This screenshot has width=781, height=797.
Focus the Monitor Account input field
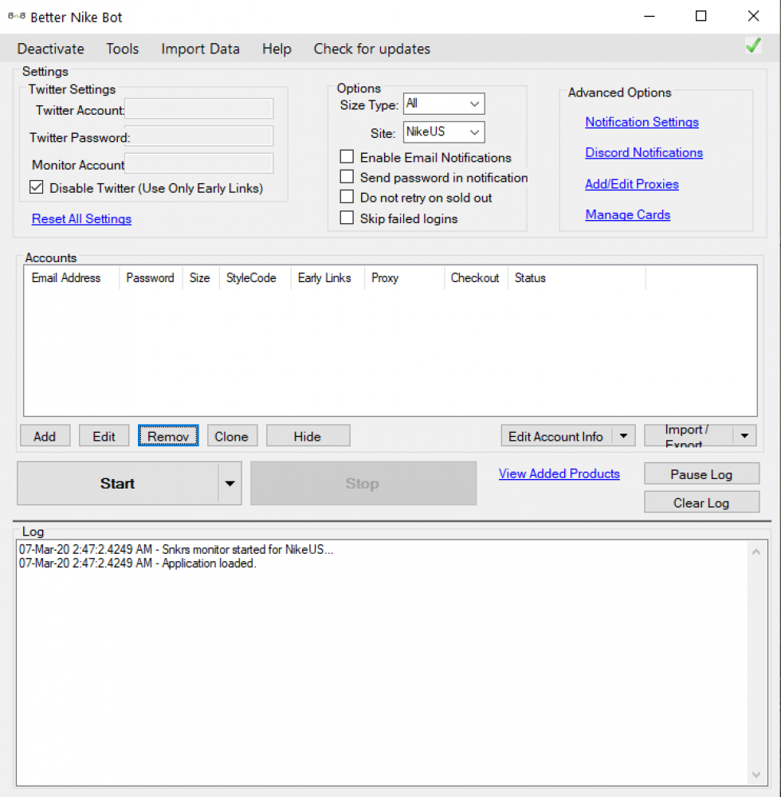coord(199,163)
